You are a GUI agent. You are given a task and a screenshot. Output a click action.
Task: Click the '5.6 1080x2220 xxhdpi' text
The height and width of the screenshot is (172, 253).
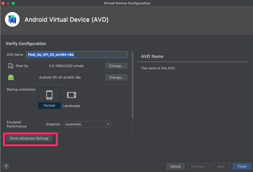point(66,66)
